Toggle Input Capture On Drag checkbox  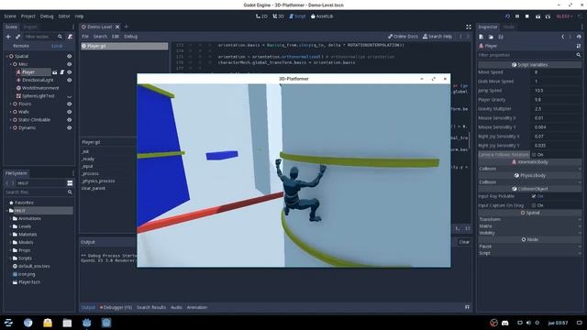point(534,205)
